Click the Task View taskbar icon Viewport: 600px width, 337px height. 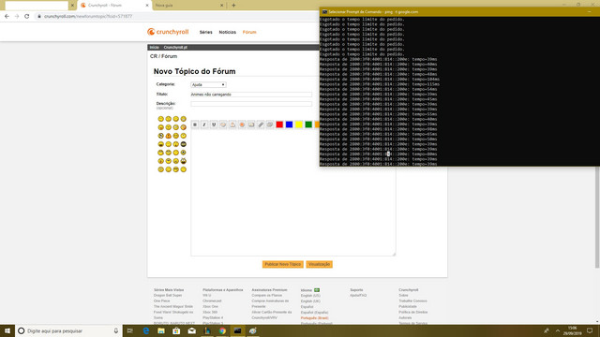(x=130, y=330)
